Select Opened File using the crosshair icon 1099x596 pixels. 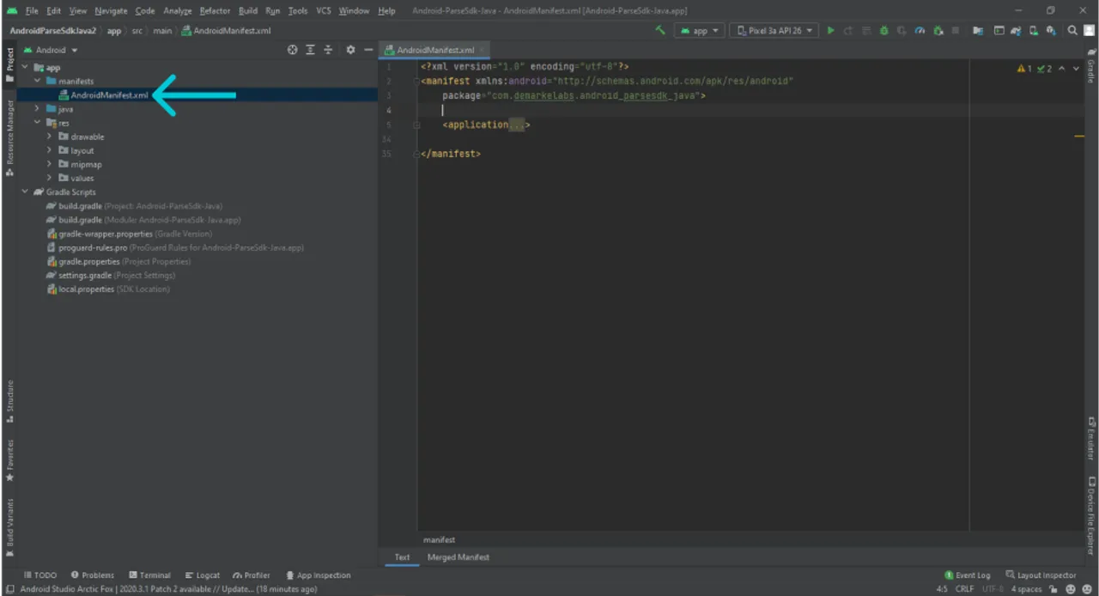[292, 50]
